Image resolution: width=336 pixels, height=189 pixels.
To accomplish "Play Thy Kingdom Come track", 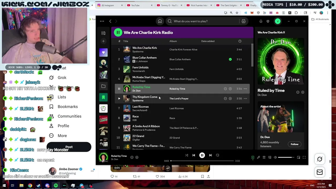I will (x=119, y=98).
